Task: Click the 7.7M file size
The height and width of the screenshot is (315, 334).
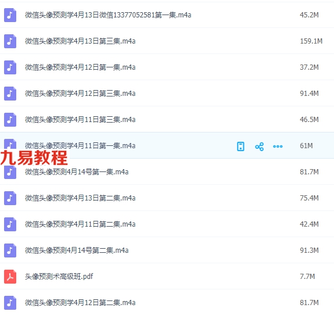Action: coord(307,277)
